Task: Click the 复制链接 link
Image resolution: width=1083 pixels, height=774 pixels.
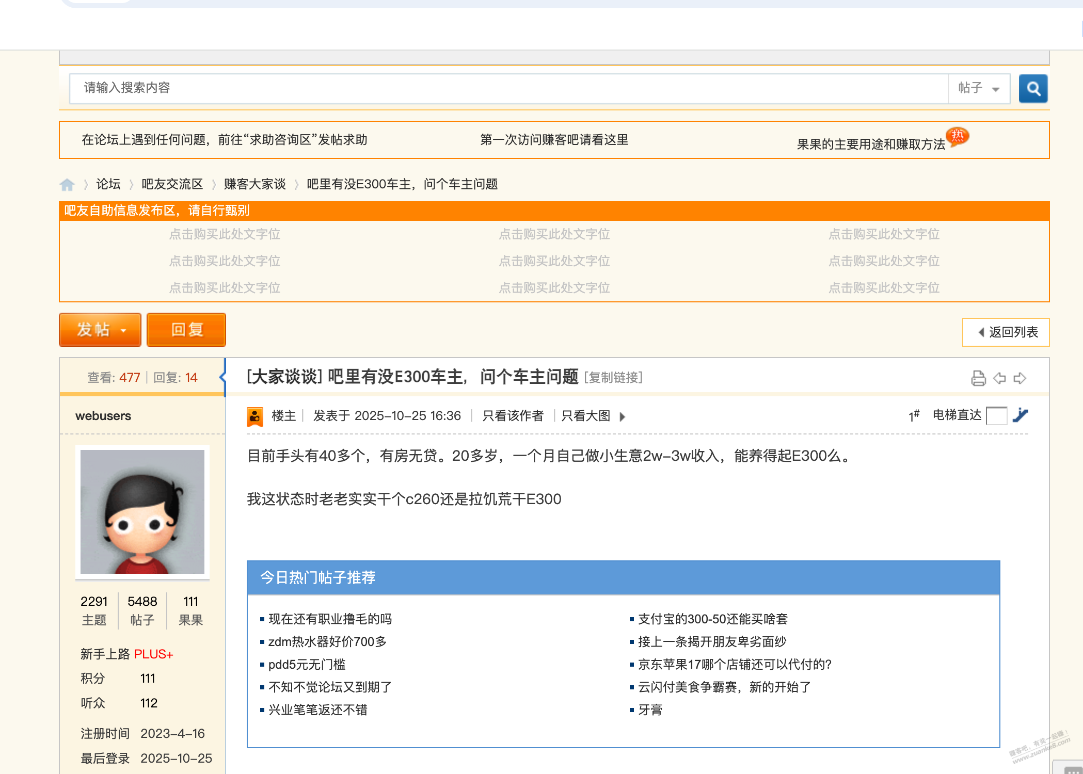Action: click(x=613, y=378)
